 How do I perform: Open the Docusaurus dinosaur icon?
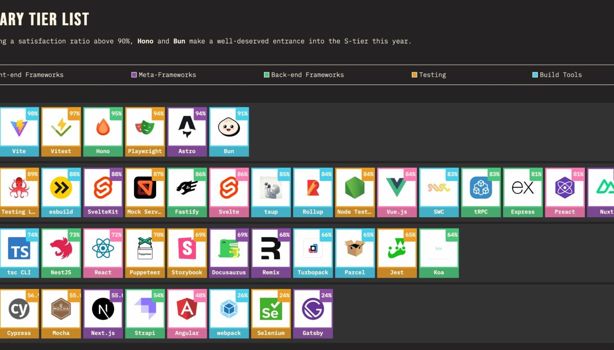click(229, 249)
